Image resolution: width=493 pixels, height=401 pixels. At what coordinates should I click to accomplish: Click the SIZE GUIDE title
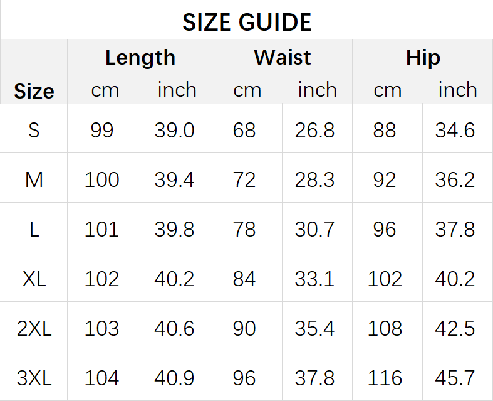pyautogui.click(x=247, y=23)
